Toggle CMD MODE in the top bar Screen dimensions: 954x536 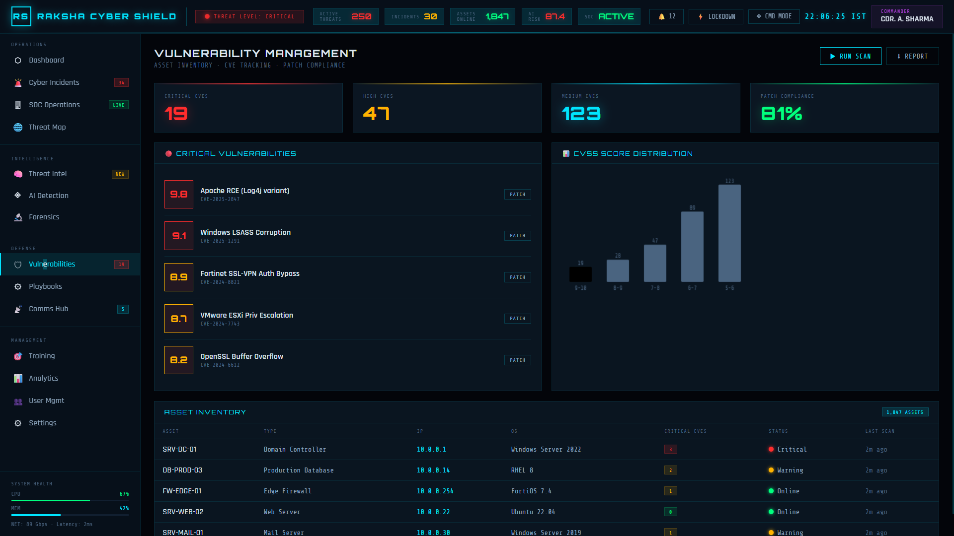tap(774, 16)
